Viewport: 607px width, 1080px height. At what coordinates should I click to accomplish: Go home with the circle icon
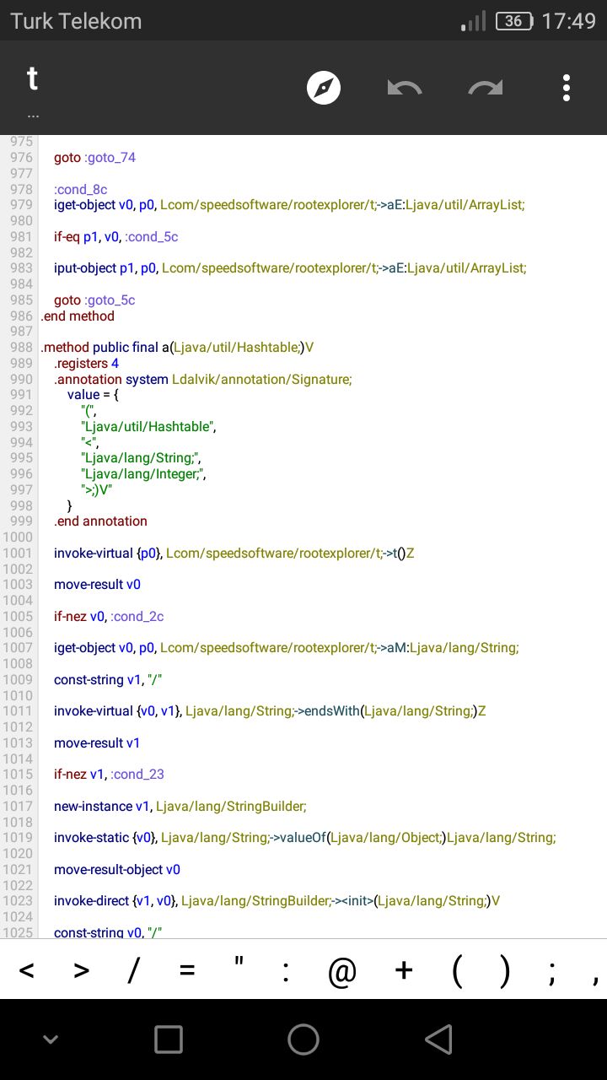[x=303, y=1039]
